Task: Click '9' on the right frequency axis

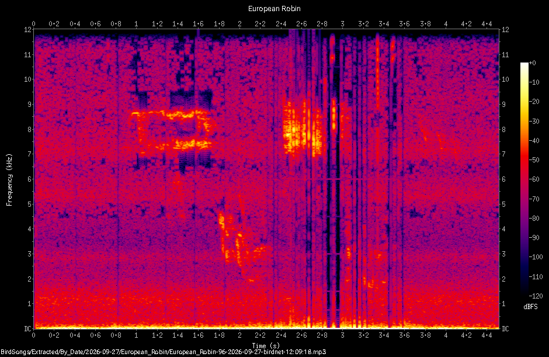Action: tap(503, 105)
